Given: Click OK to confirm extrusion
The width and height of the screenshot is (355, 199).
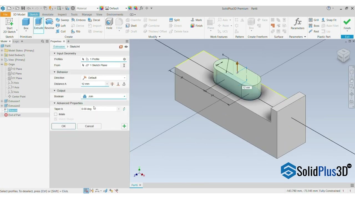Looking at the screenshot, I should [64, 126].
